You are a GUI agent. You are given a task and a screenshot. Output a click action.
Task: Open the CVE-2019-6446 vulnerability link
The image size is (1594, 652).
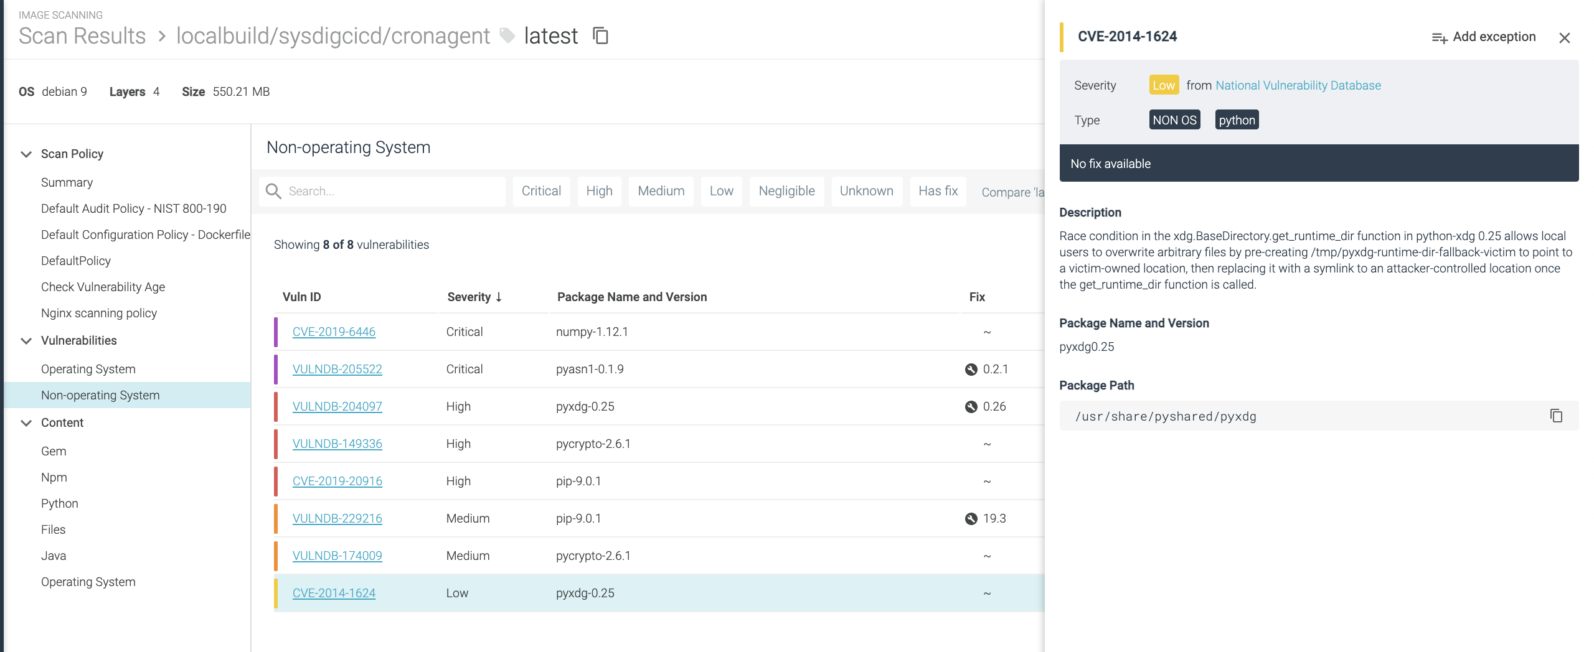click(334, 332)
